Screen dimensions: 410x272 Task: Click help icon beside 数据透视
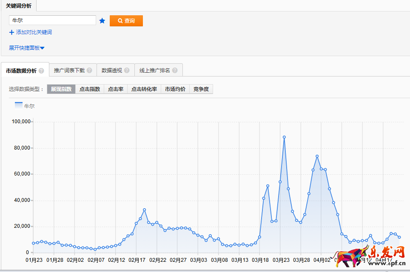coord(127,71)
